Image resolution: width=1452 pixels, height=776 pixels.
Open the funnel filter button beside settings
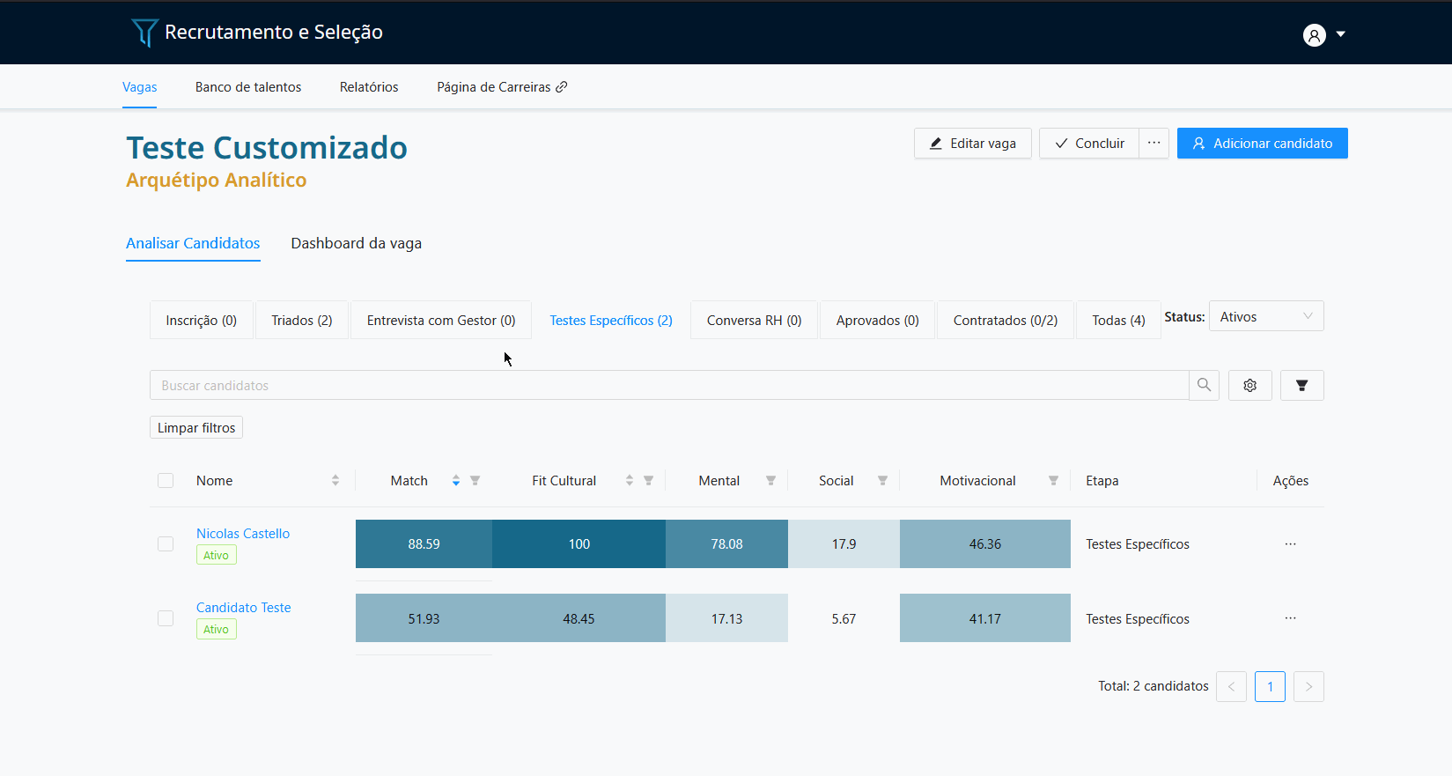pos(1301,385)
